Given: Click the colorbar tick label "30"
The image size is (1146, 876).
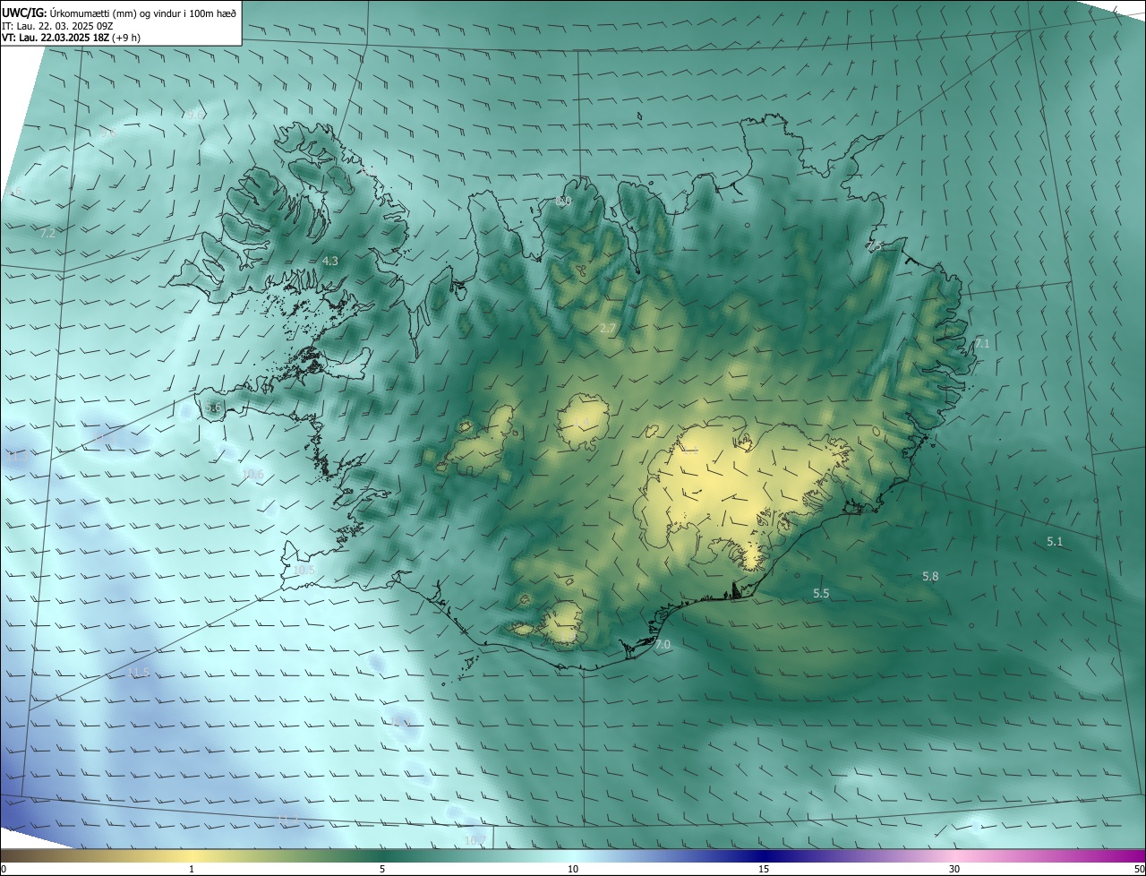Looking at the screenshot, I should coord(954,869).
